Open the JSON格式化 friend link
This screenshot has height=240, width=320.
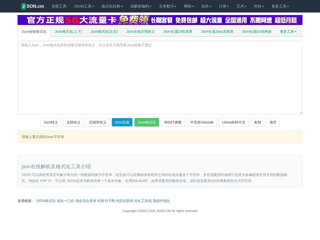tap(46, 201)
